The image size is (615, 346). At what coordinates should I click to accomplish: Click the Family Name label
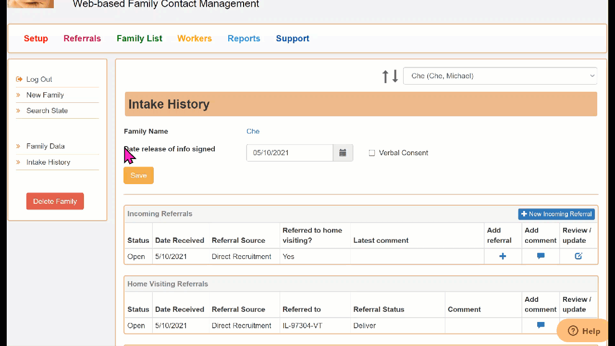tap(146, 131)
